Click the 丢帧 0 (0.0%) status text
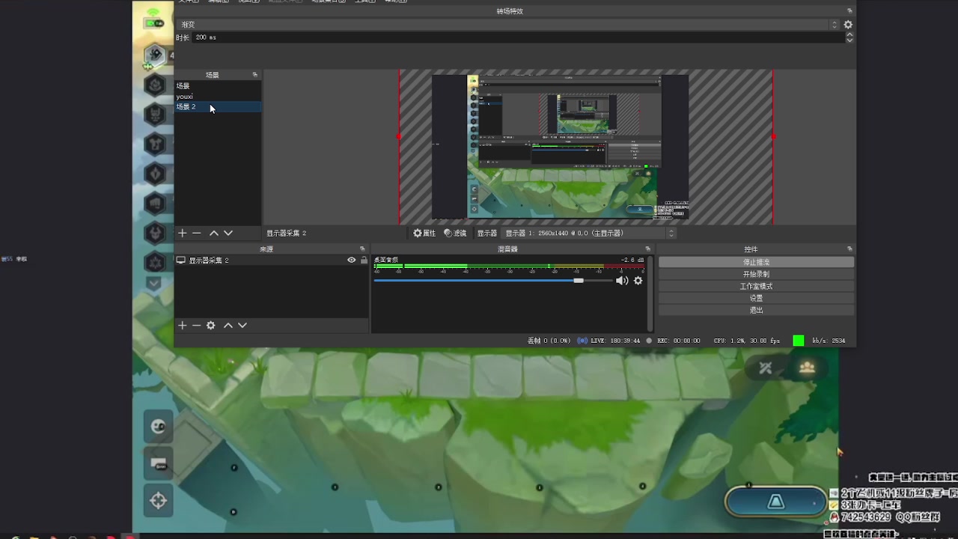Image resolution: width=958 pixels, height=539 pixels. 549,341
